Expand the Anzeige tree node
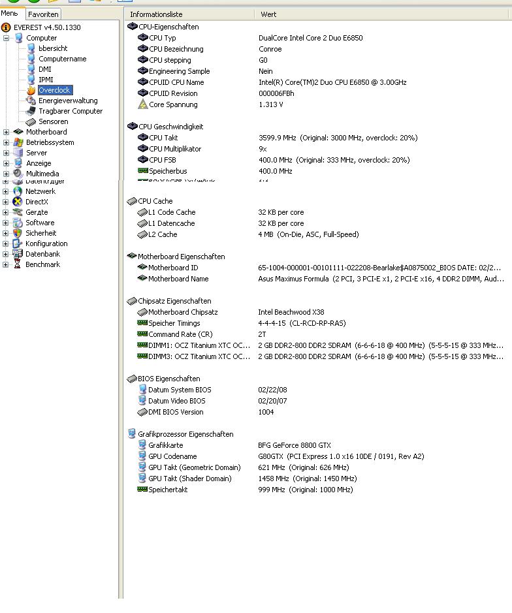Screen dimensions: 512x613 [x=6, y=163]
